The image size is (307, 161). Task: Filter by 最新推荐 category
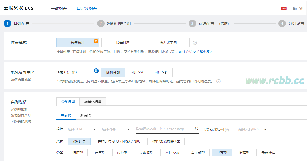coord(268,153)
